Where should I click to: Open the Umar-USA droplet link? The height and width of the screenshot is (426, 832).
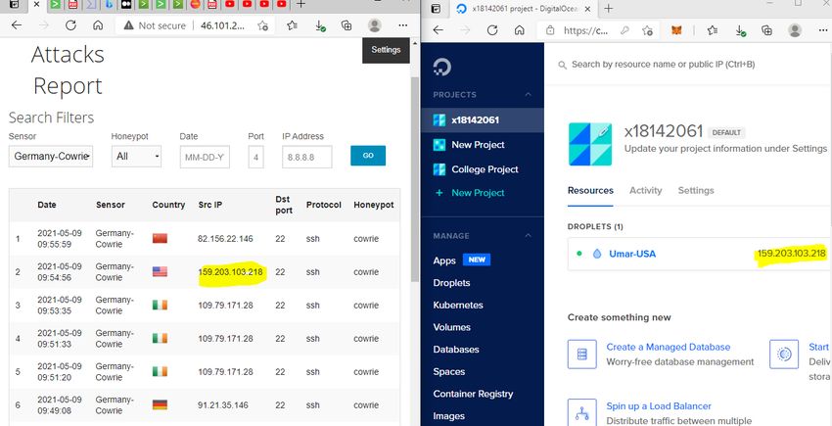tap(632, 254)
